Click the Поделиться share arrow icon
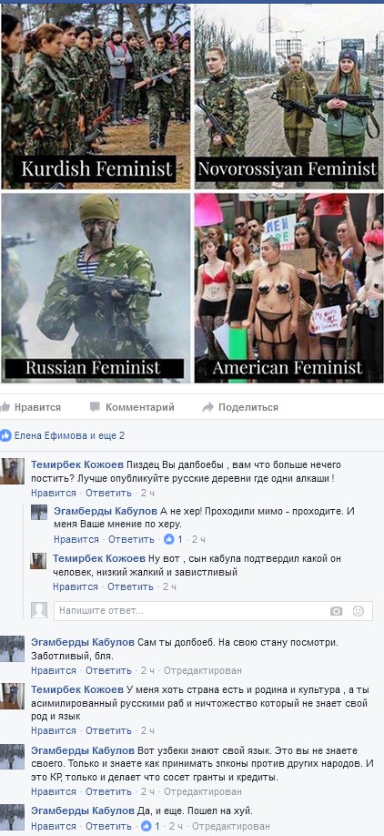 pyautogui.click(x=207, y=407)
